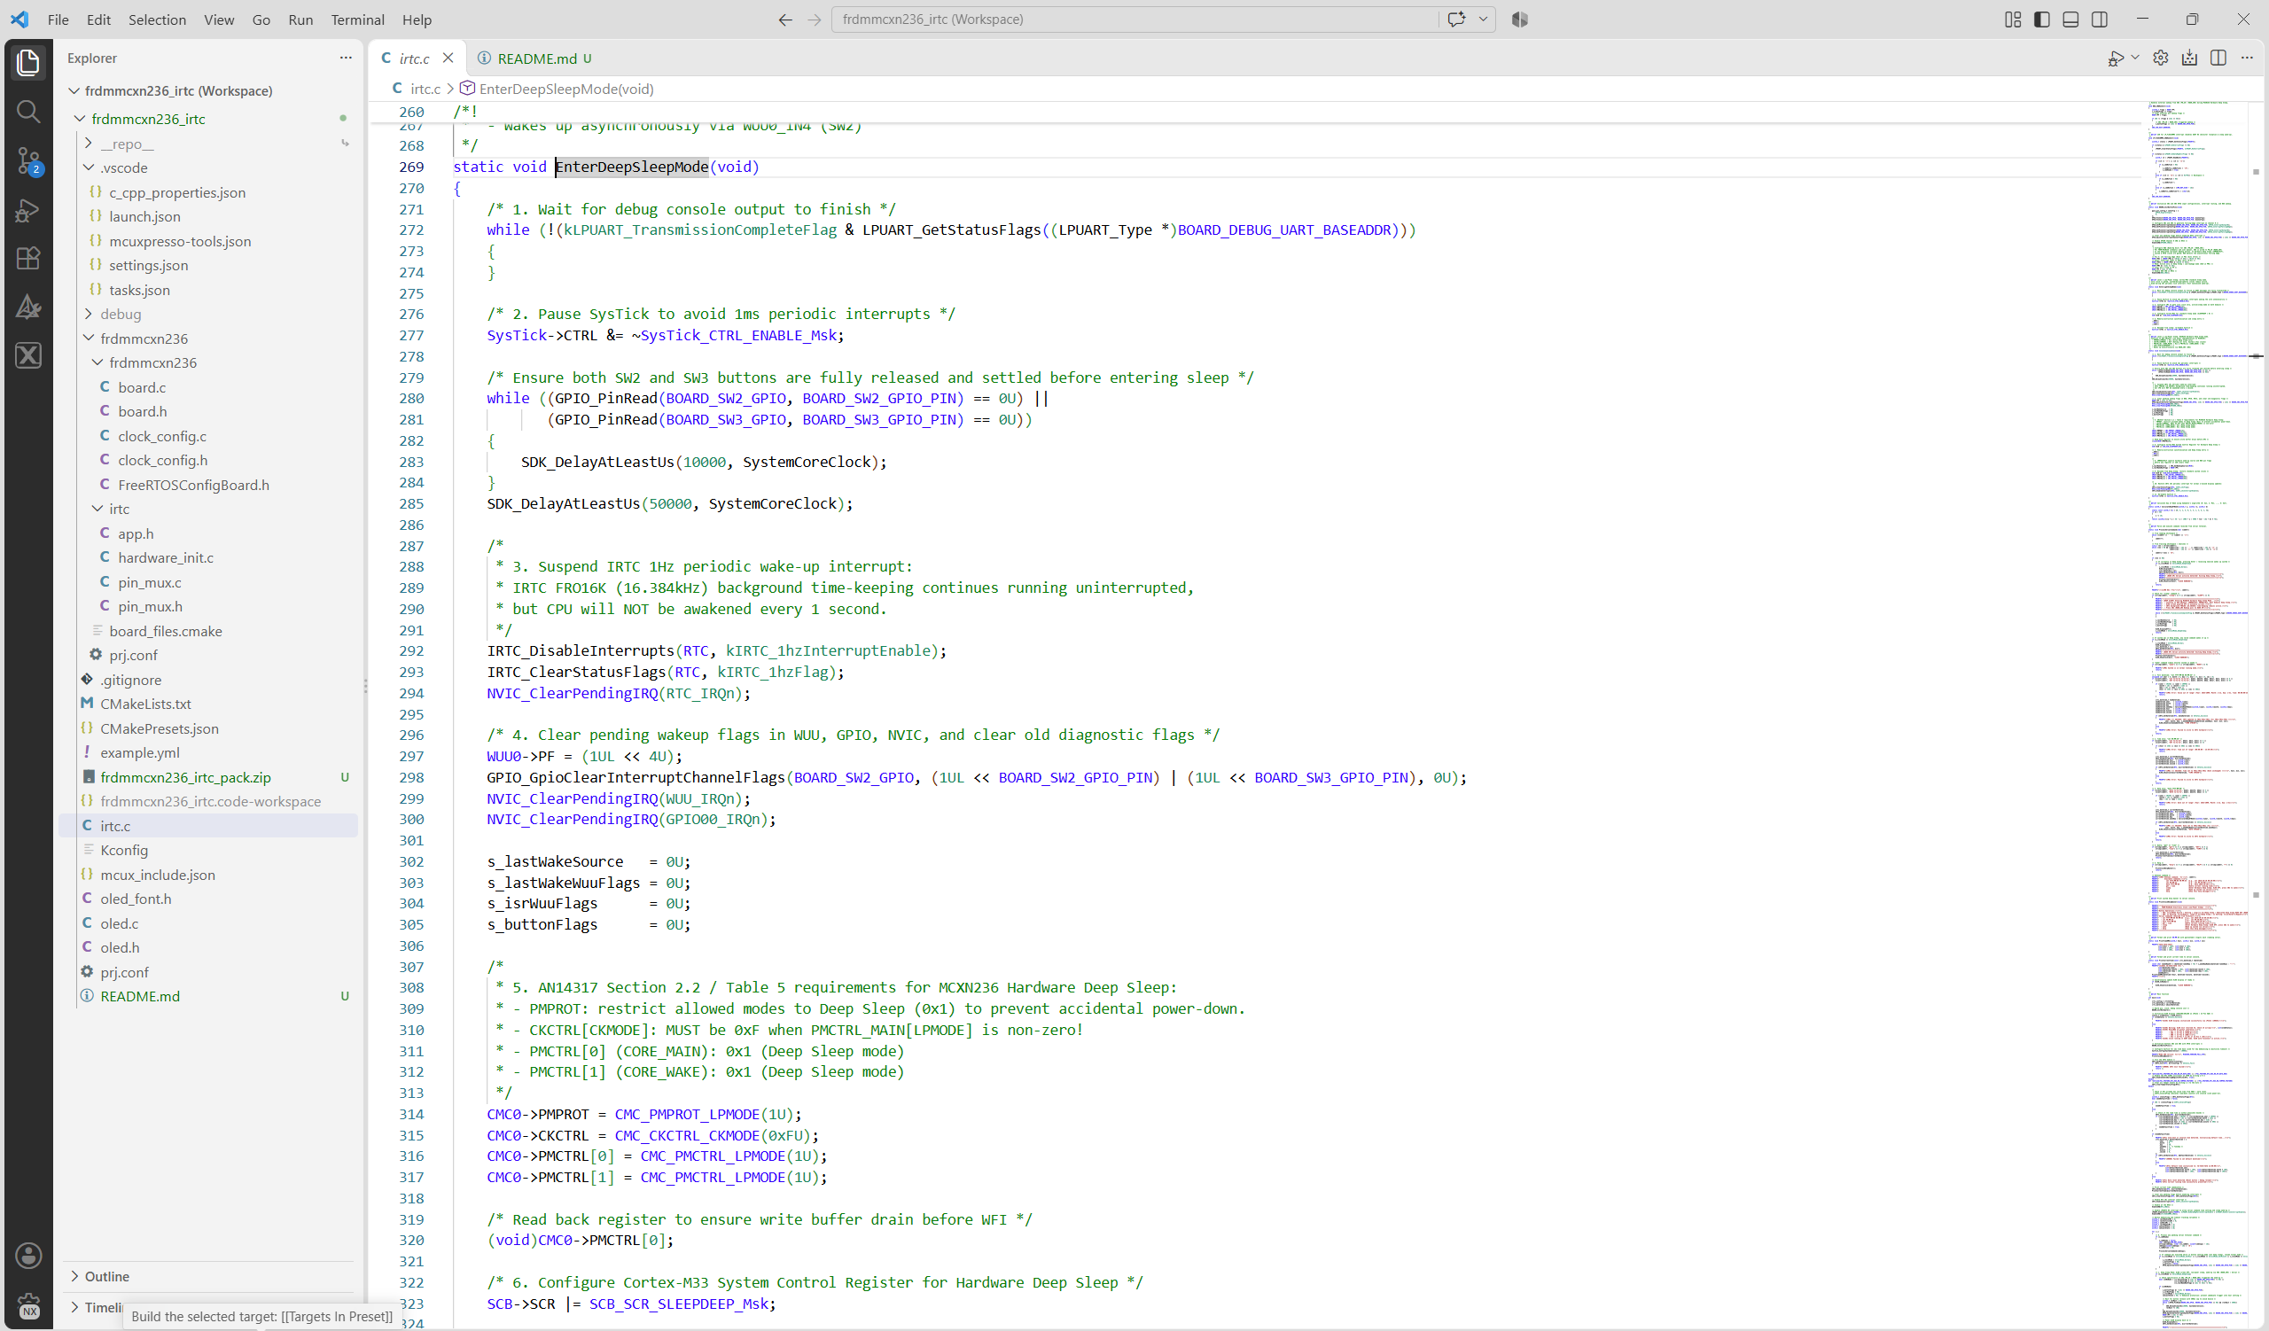Open the Search view in activity bar

click(27, 112)
